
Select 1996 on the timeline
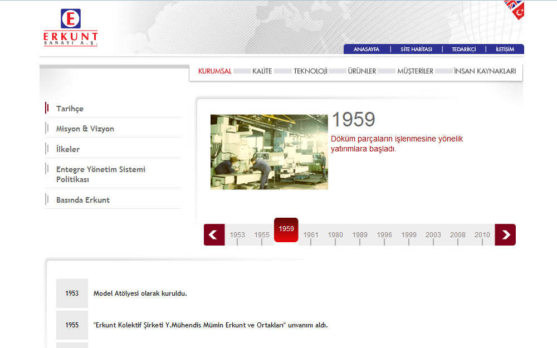tap(384, 235)
